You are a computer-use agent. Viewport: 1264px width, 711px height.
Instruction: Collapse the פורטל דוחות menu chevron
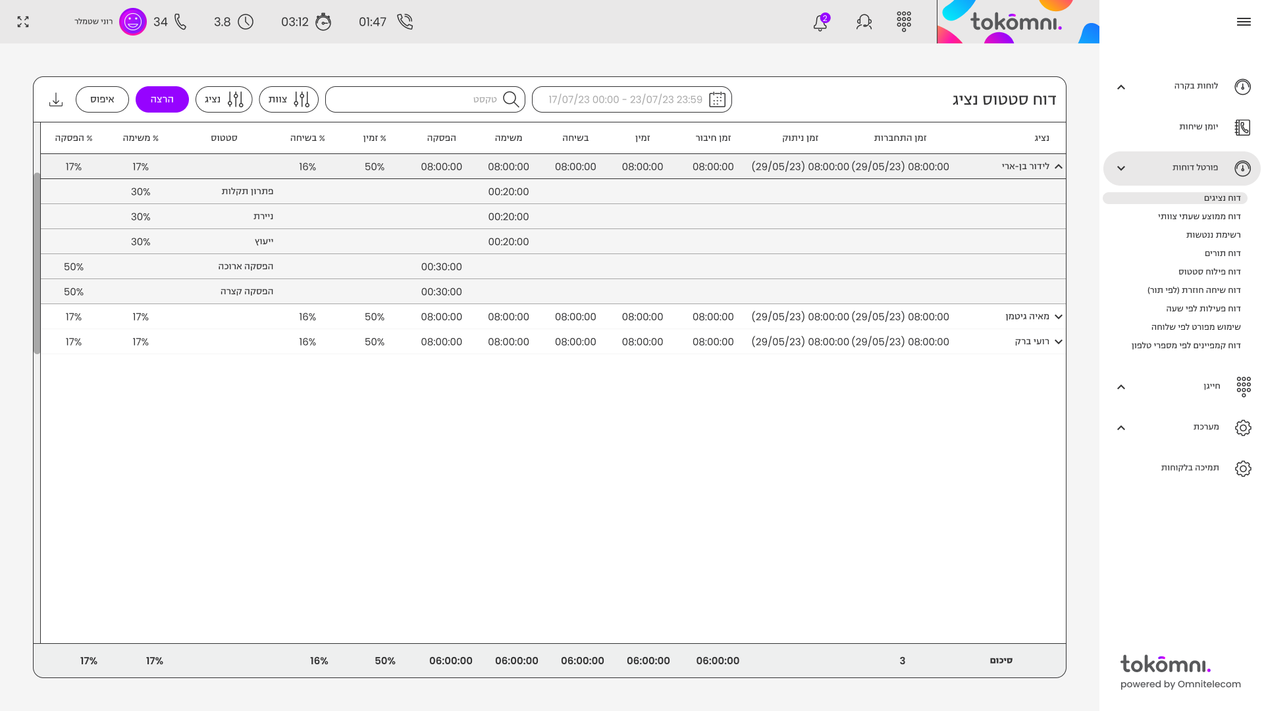pyautogui.click(x=1121, y=169)
